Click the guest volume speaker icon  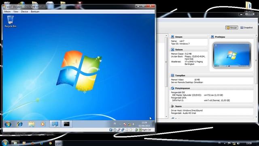pyautogui.click(x=134, y=124)
